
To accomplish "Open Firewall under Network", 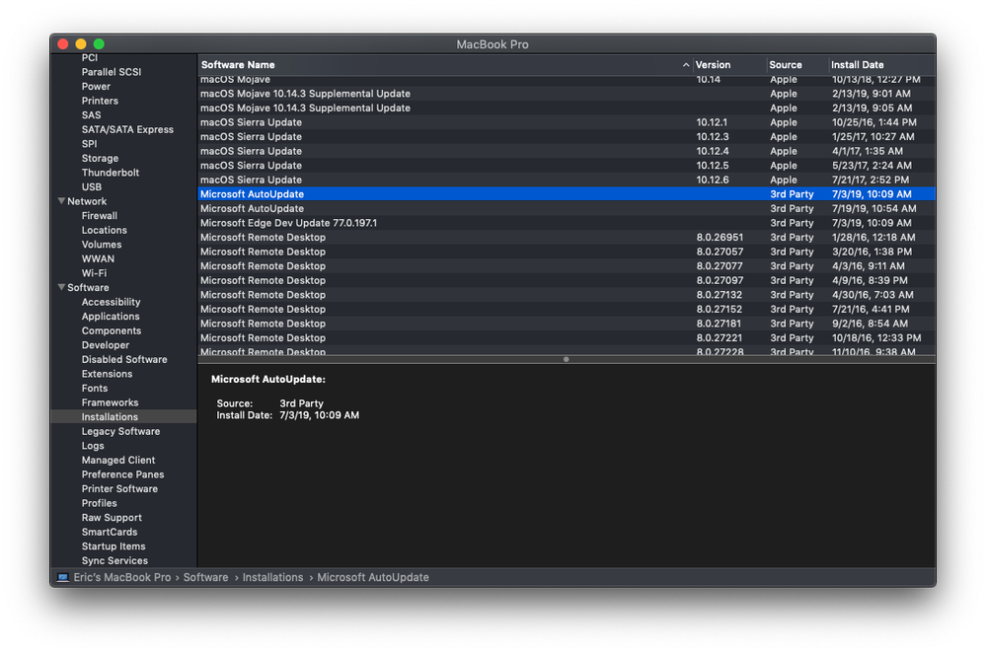I will [x=100, y=216].
